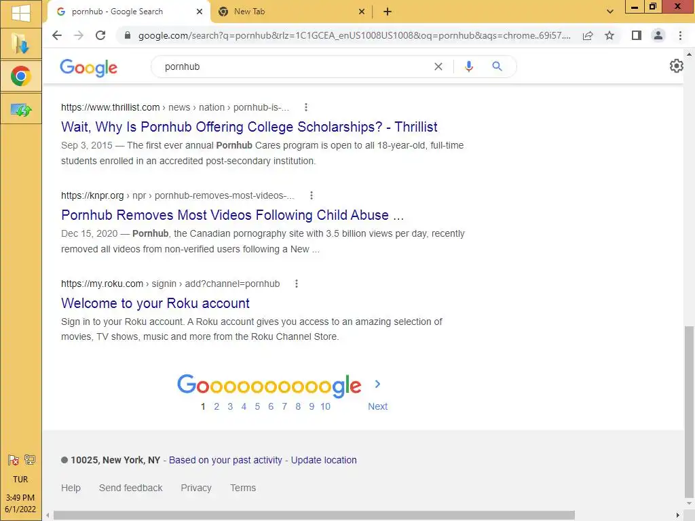Open a new browser tab

coord(388,12)
